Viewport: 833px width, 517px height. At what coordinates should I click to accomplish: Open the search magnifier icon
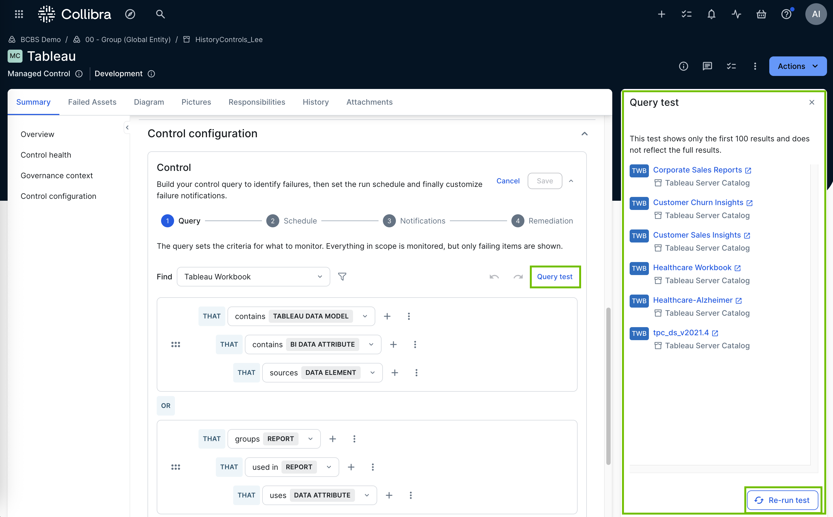160,14
